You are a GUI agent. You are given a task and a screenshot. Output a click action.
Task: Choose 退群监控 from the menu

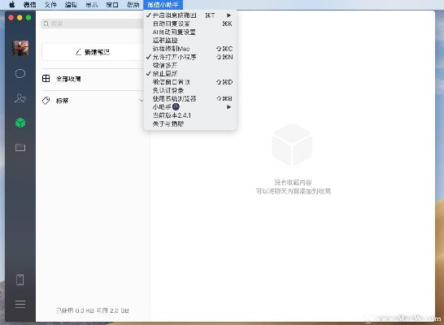tap(189, 40)
